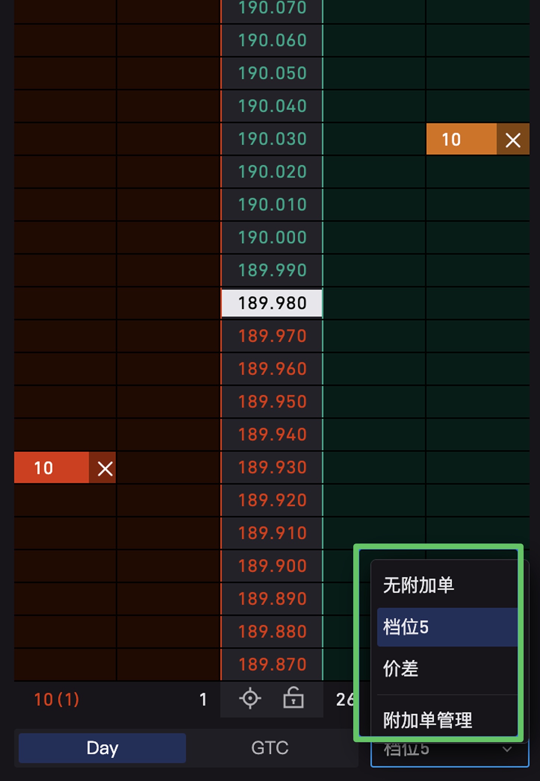The image size is (540, 781).
Task: Click the crosshair recenter price icon
Action: tap(250, 699)
